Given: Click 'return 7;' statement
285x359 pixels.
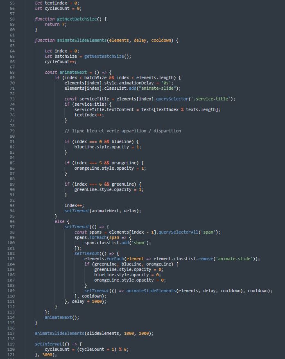Looking at the screenshot, I should [56, 24].
